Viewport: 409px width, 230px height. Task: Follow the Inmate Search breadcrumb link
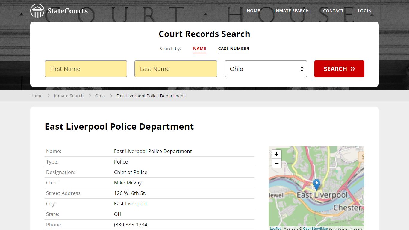69,96
